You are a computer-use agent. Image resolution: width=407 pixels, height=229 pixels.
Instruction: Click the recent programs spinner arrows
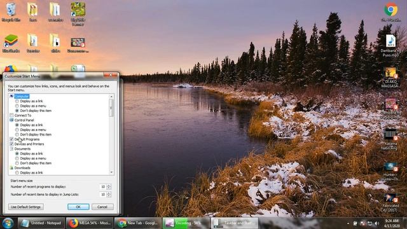[109, 186]
